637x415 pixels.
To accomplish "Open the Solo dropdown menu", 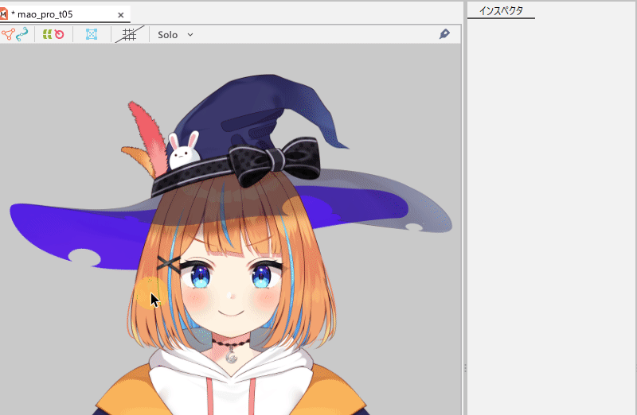I will 175,34.
